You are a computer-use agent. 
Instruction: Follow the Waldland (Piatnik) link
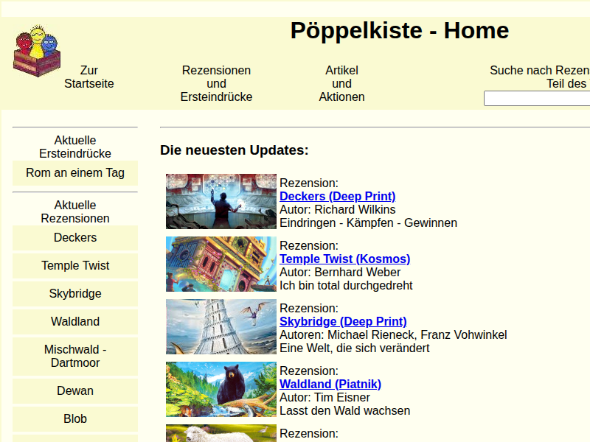(x=330, y=384)
